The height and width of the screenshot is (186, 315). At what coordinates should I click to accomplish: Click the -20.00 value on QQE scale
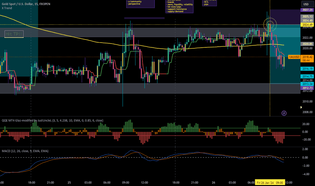[x=305, y=139]
